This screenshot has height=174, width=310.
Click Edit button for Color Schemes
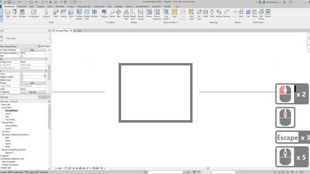(33, 50)
